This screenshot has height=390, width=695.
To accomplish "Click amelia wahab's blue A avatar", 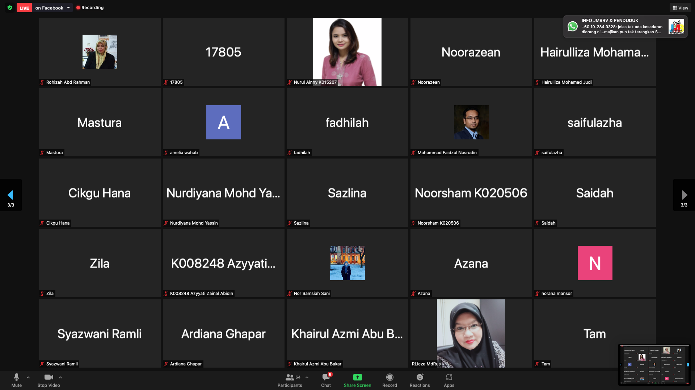I will (x=224, y=122).
